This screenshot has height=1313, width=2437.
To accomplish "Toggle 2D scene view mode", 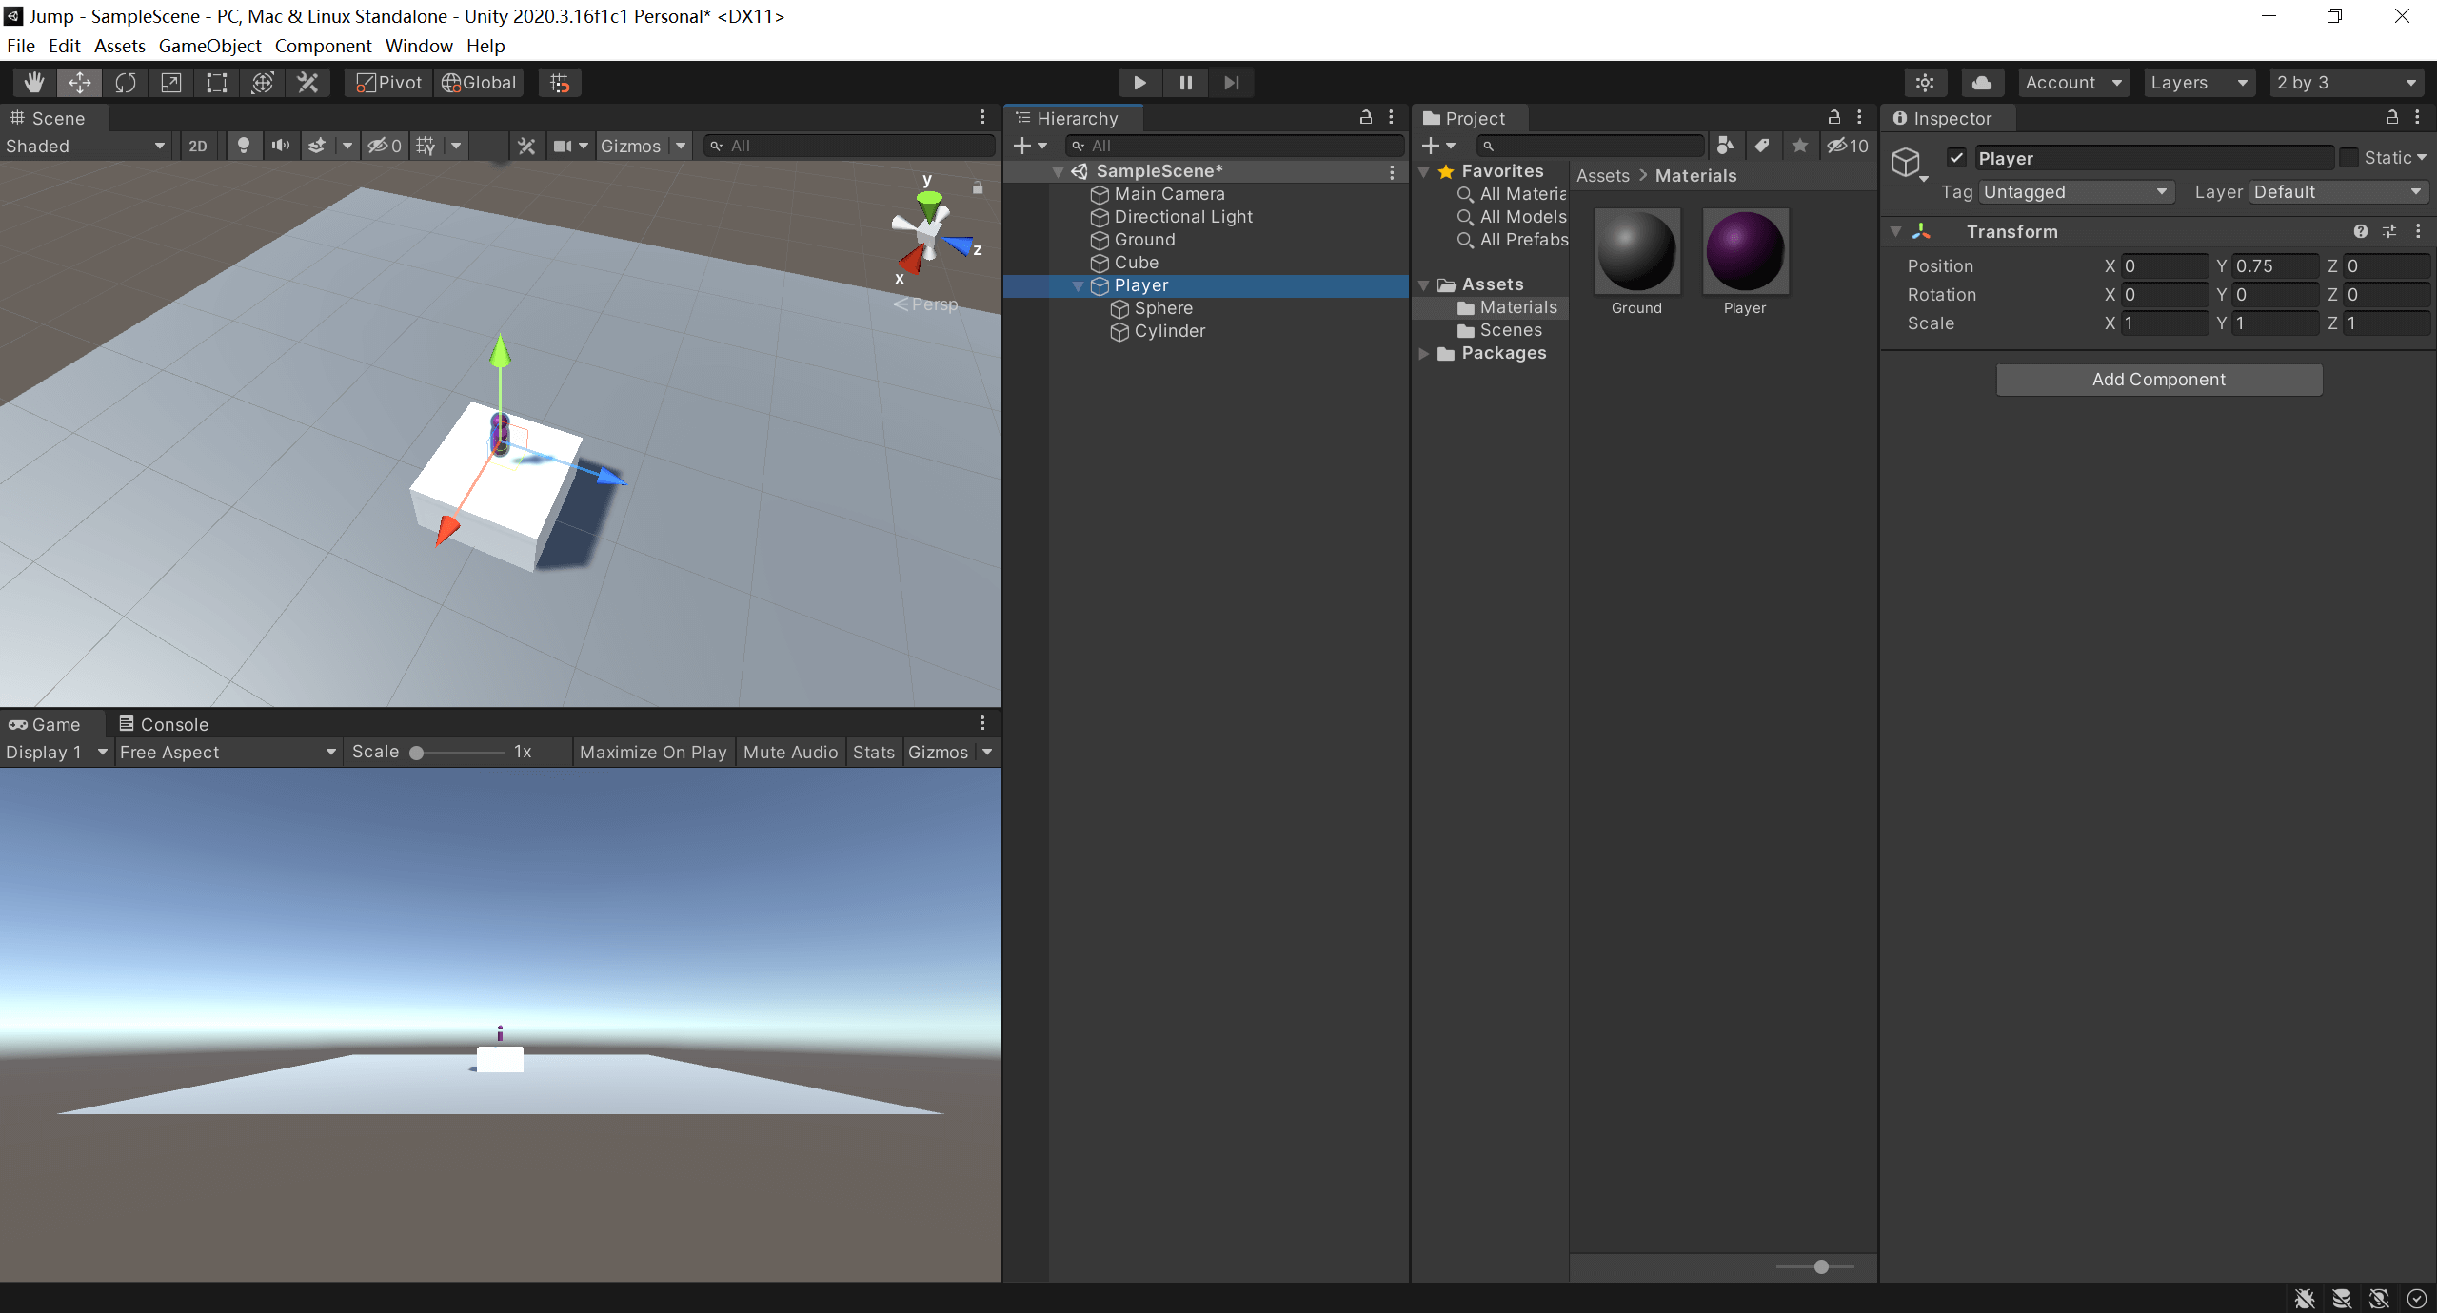I will (198, 146).
